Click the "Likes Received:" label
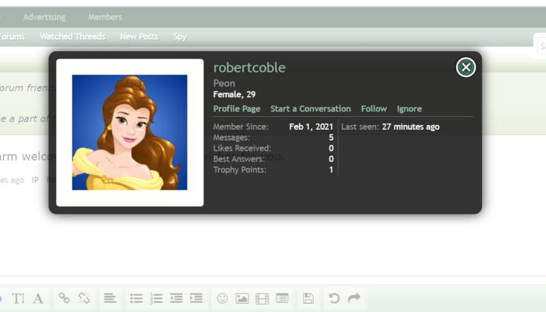The height and width of the screenshot is (312, 546). pos(242,148)
